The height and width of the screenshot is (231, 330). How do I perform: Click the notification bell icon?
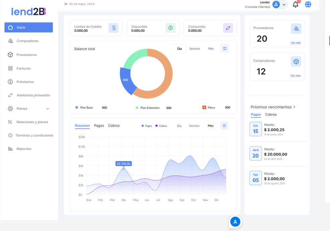tap(295, 5)
